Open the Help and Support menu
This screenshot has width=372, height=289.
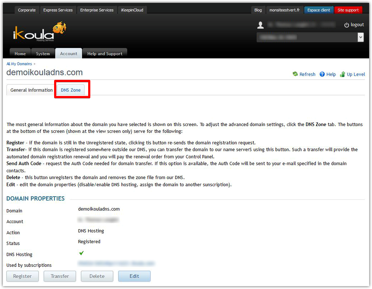[x=105, y=53]
